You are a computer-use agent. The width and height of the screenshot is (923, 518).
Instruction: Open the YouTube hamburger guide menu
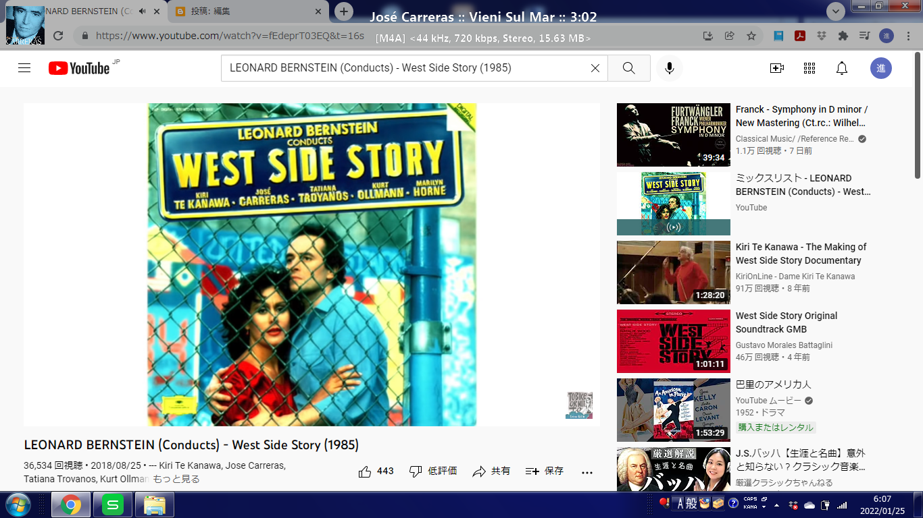[24, 68]
